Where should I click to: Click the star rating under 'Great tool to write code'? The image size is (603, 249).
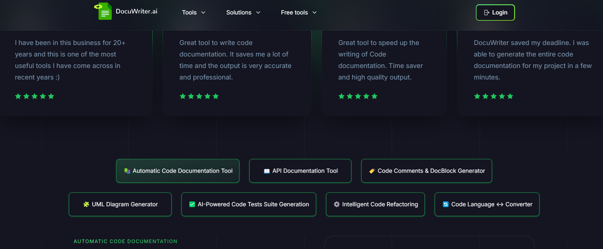pyautogui.click(x=199, y=96)
